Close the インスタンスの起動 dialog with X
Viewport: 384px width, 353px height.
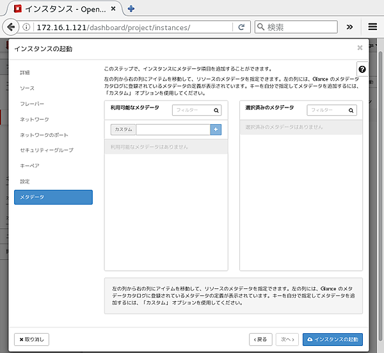(360, 47)
